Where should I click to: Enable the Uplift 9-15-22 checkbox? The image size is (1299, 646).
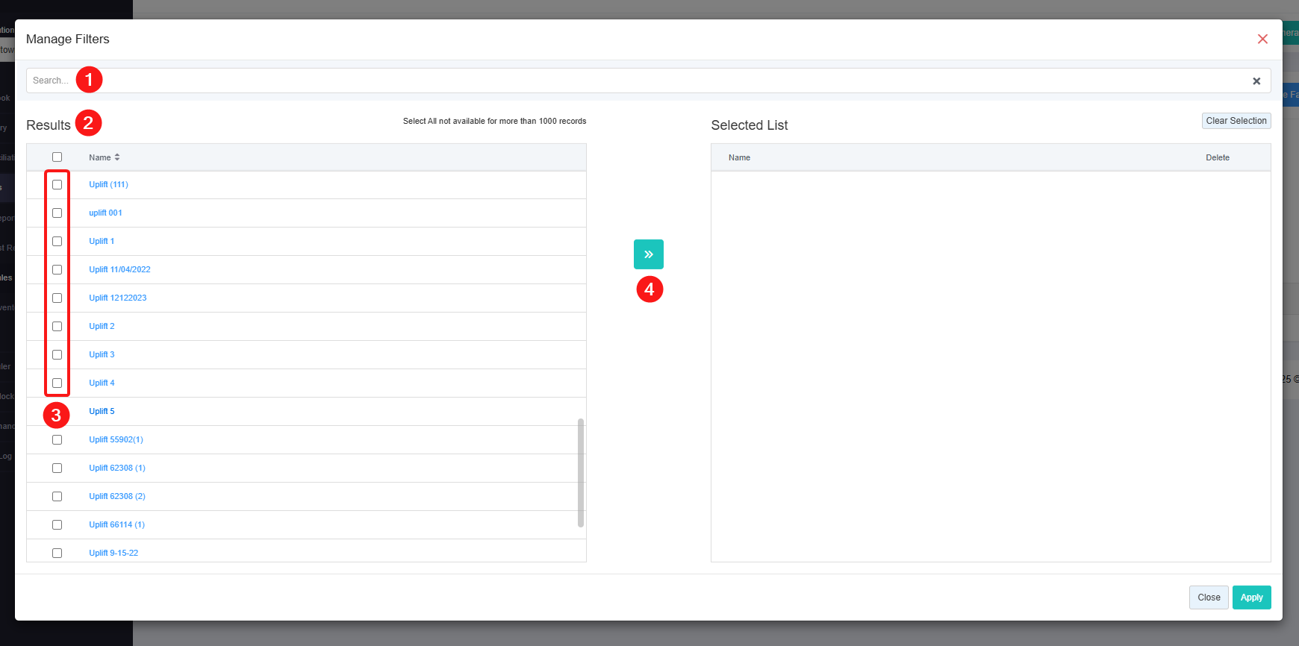coord(57,553)
